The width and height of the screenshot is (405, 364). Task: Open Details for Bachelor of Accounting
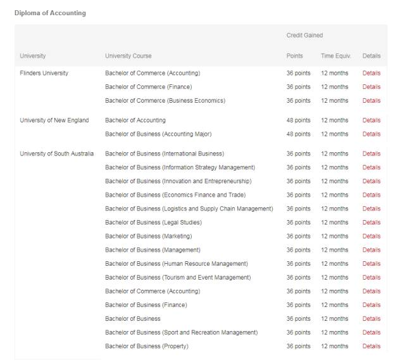click(371, 120)
